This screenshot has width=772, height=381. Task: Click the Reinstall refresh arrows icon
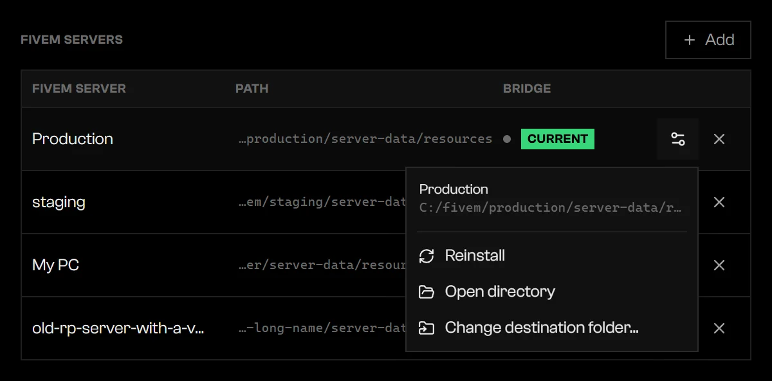pos(427,256)
